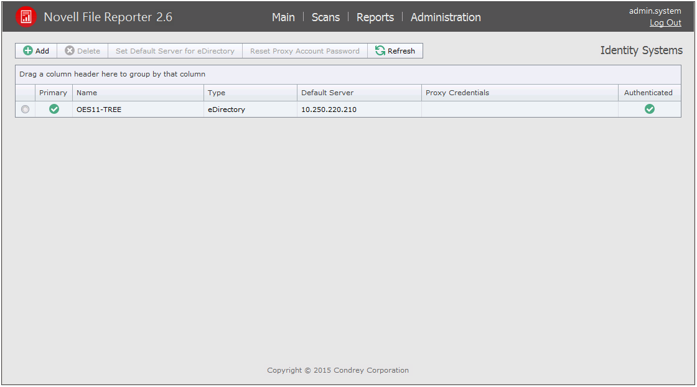
Task: Click the Primary green checkmark for OES11-TREE
Action: 54,109
